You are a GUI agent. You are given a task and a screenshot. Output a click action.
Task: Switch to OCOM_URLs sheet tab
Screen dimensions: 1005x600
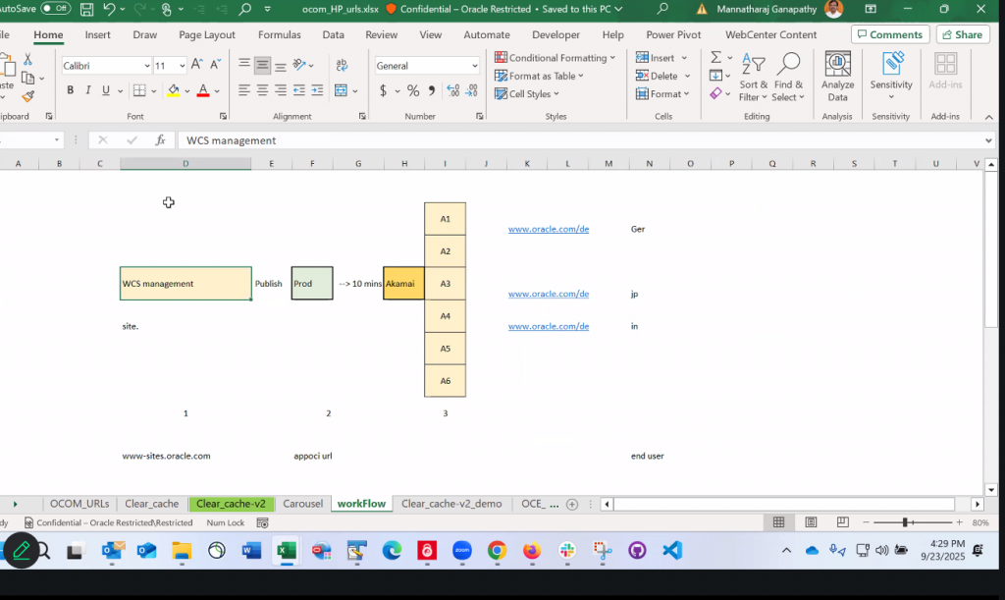pos(79,504)
